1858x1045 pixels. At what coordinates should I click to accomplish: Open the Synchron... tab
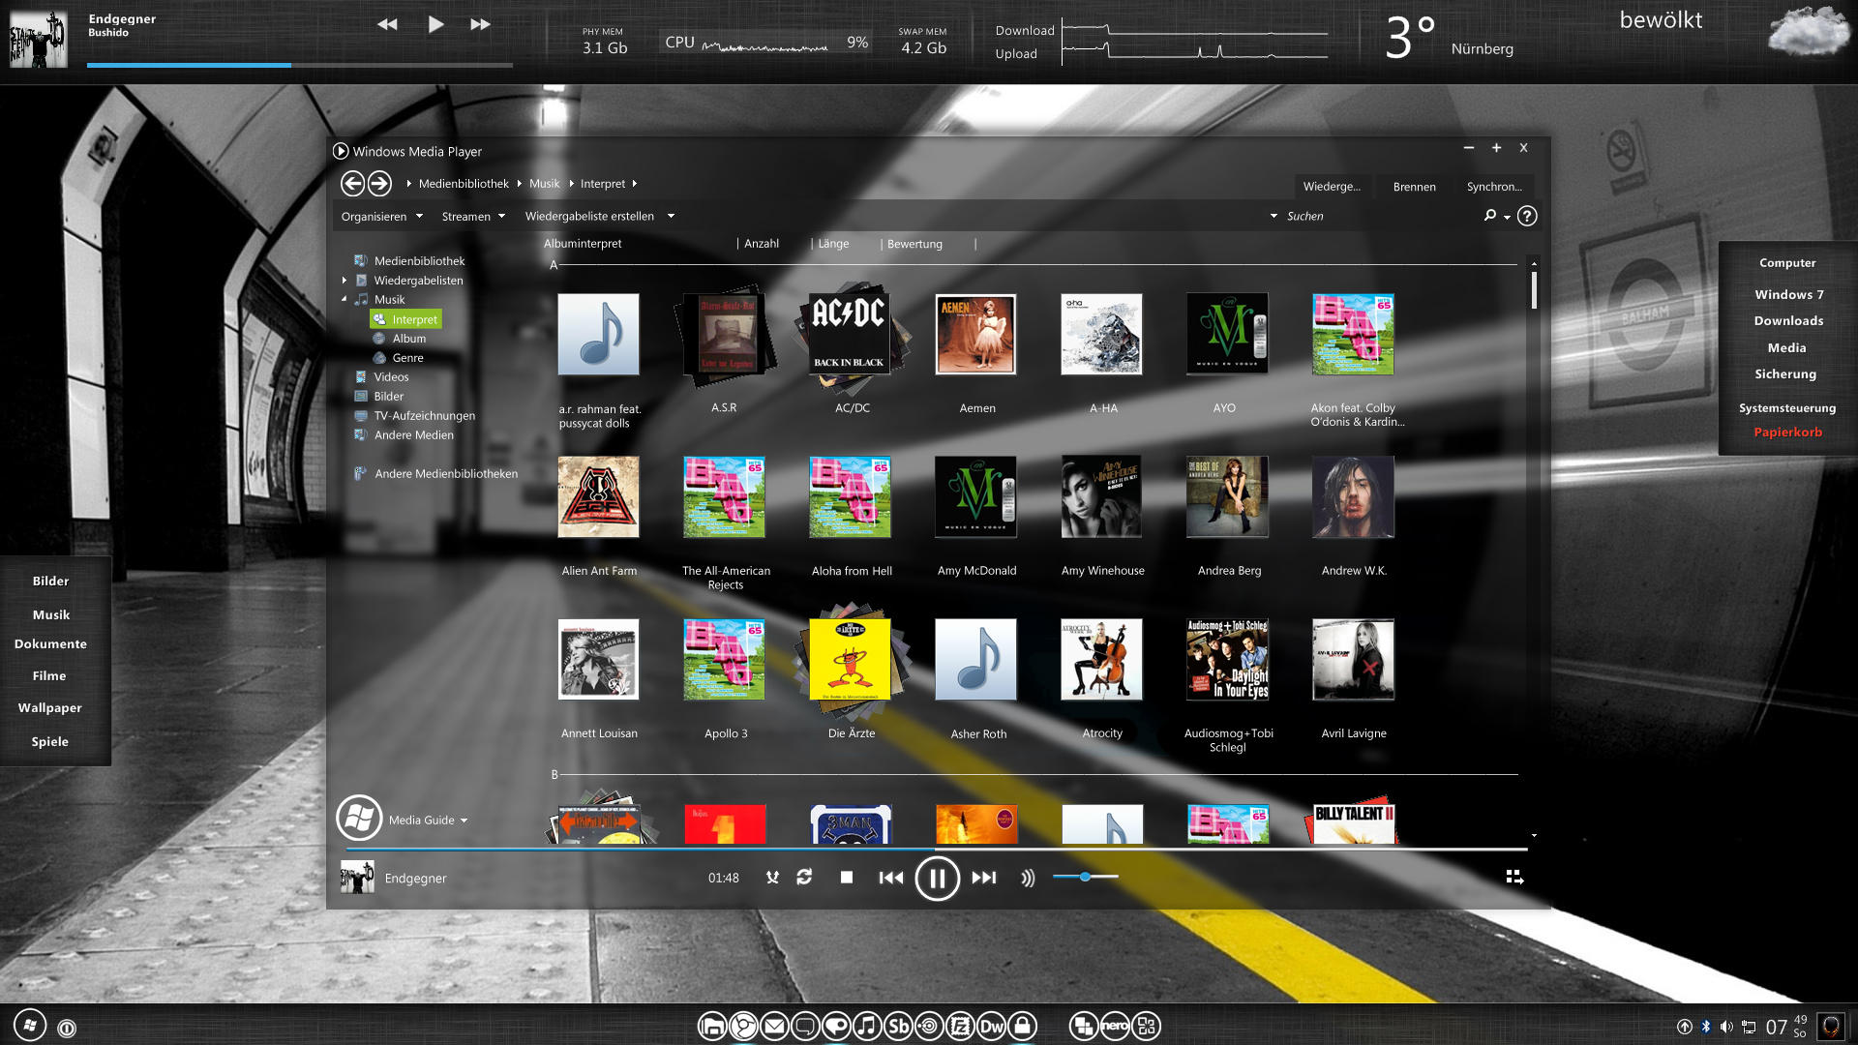point(1493,187)
